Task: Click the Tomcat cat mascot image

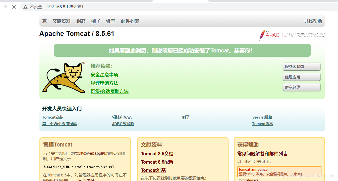Action: [64, 77]
